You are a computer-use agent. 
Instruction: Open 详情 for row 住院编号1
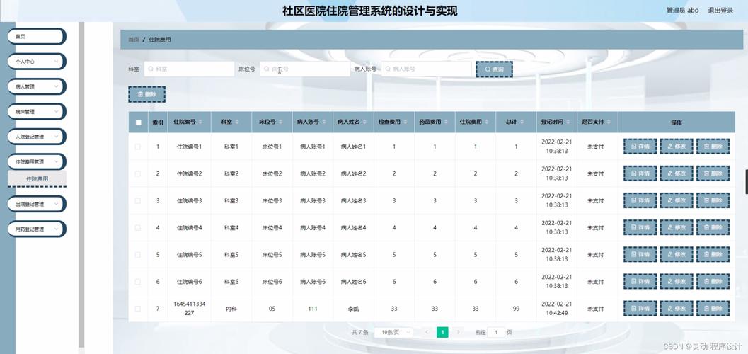tap(640, 147)
